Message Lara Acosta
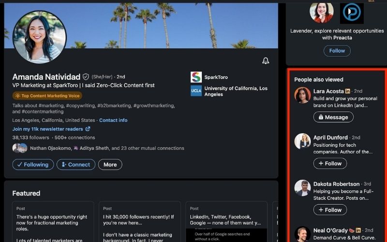The height and width of the screenshot is (242, 387). point(333,117)
